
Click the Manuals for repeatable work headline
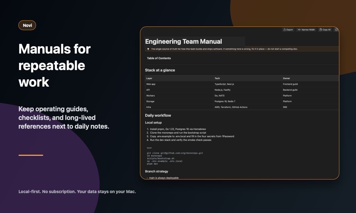pos(55,66)
